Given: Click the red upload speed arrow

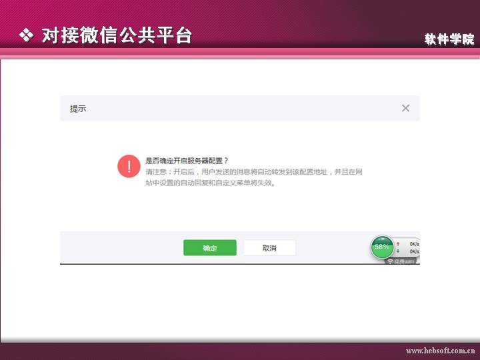Looking at the screenshot, I should 398,245.
